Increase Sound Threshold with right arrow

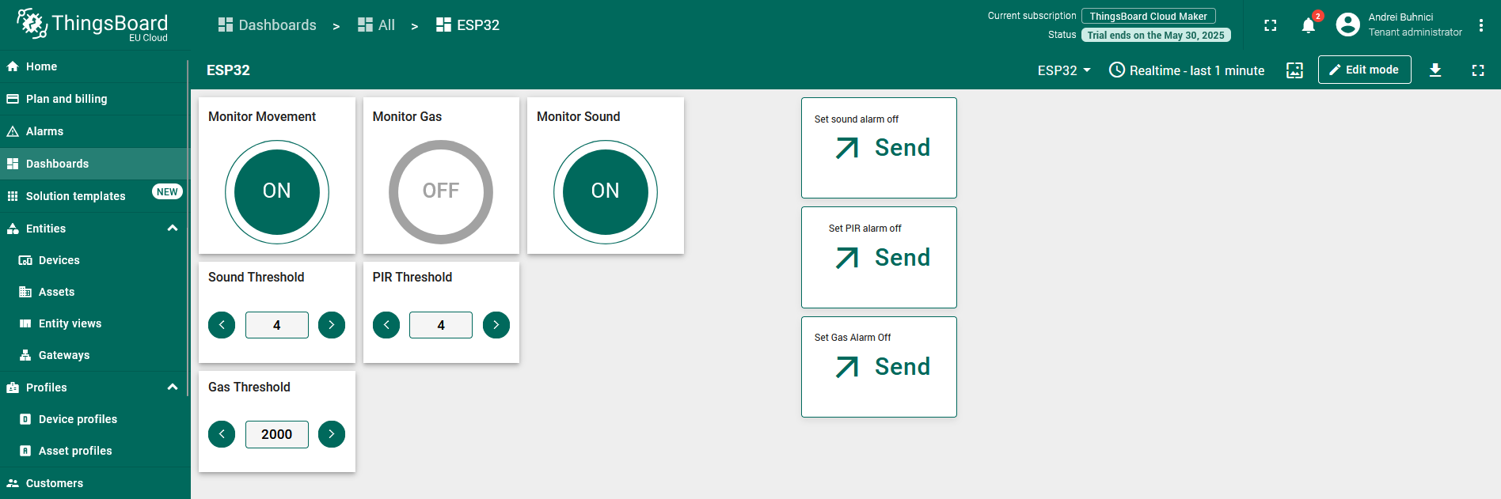332,325
